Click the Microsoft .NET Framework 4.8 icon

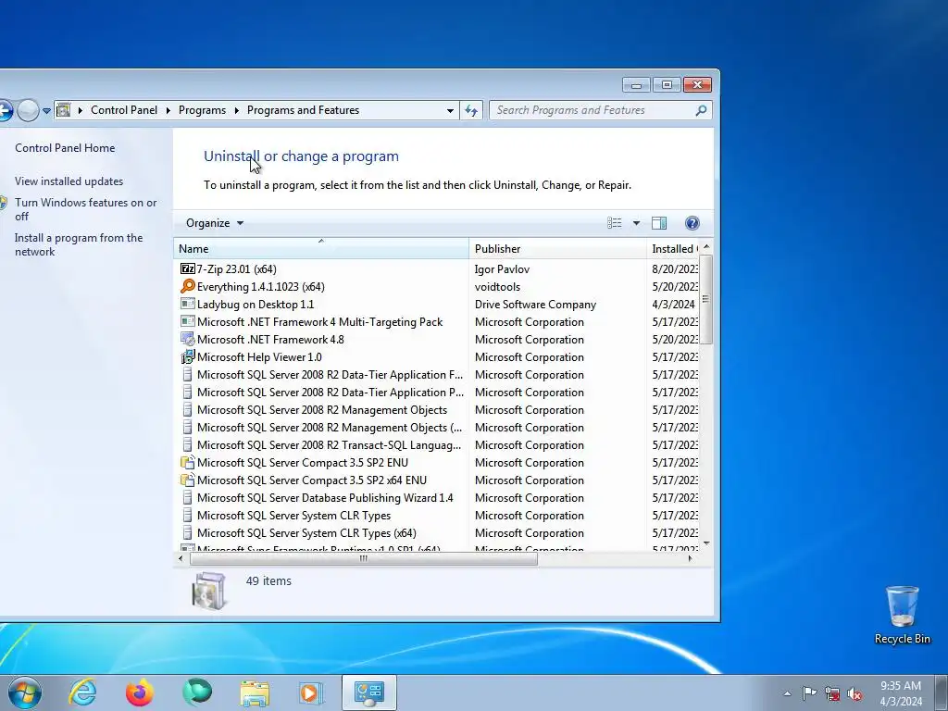click(187, 339)
